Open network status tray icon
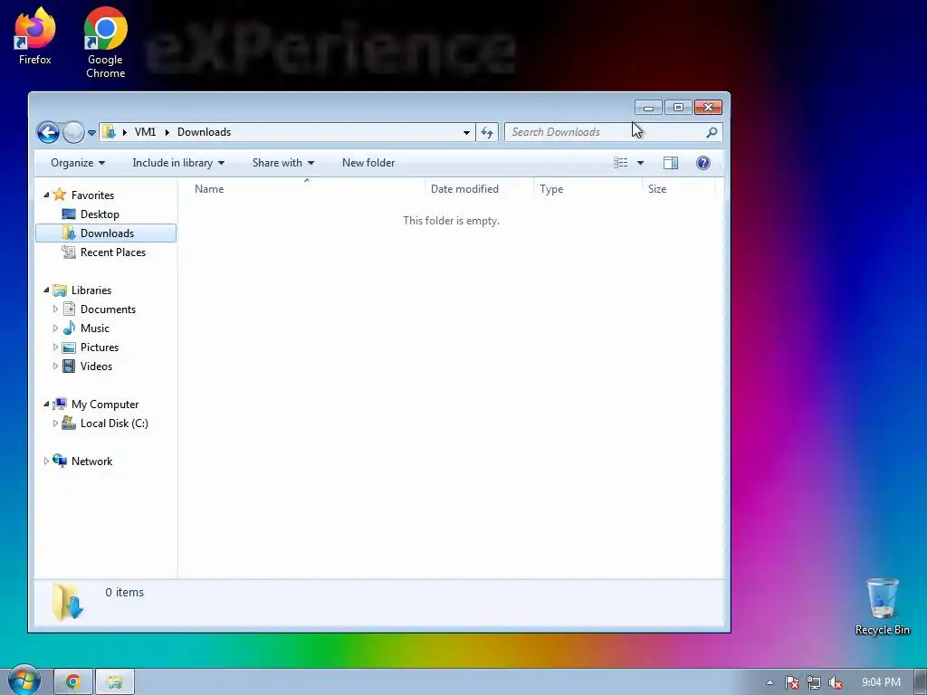This screenshot has height=695, width=927. click(x=814, y=682)
